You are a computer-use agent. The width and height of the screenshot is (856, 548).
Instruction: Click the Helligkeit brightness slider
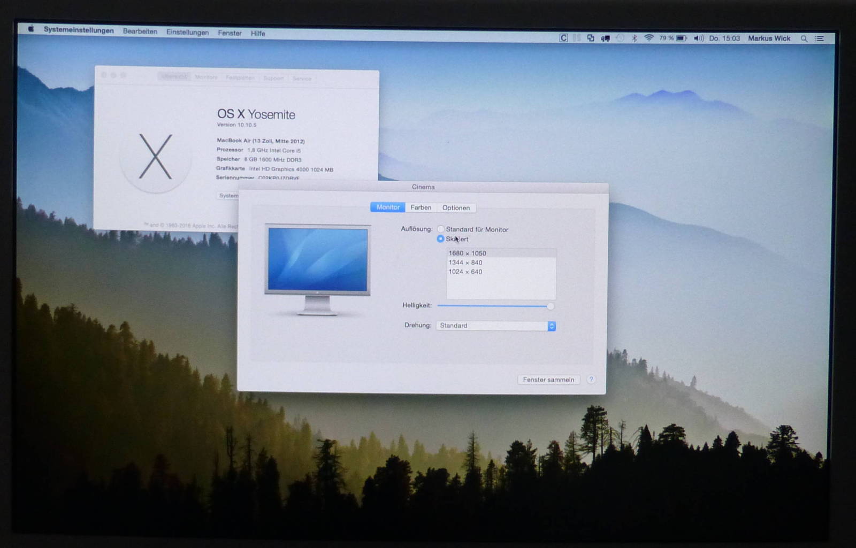click(x=493, y=306)
